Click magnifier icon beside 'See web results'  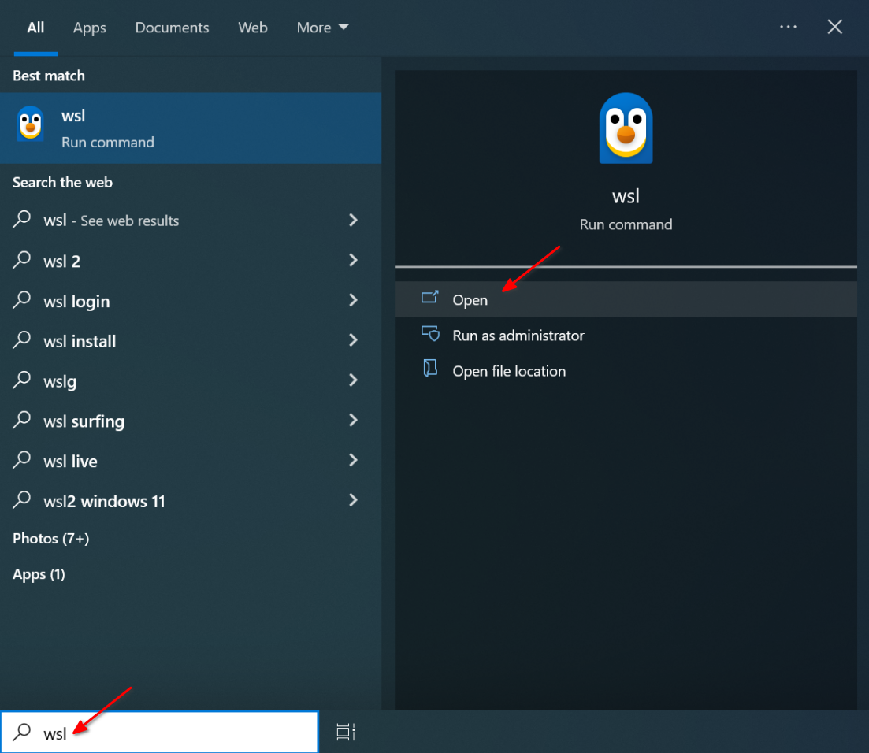pos(21,219)
